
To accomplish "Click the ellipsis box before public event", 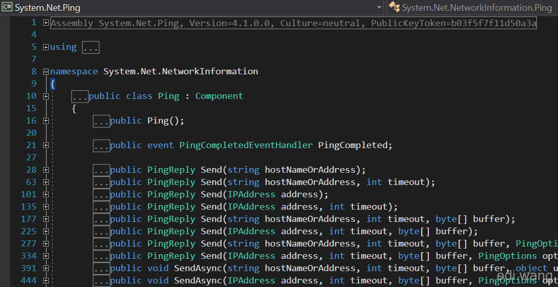I will point(102,146).
